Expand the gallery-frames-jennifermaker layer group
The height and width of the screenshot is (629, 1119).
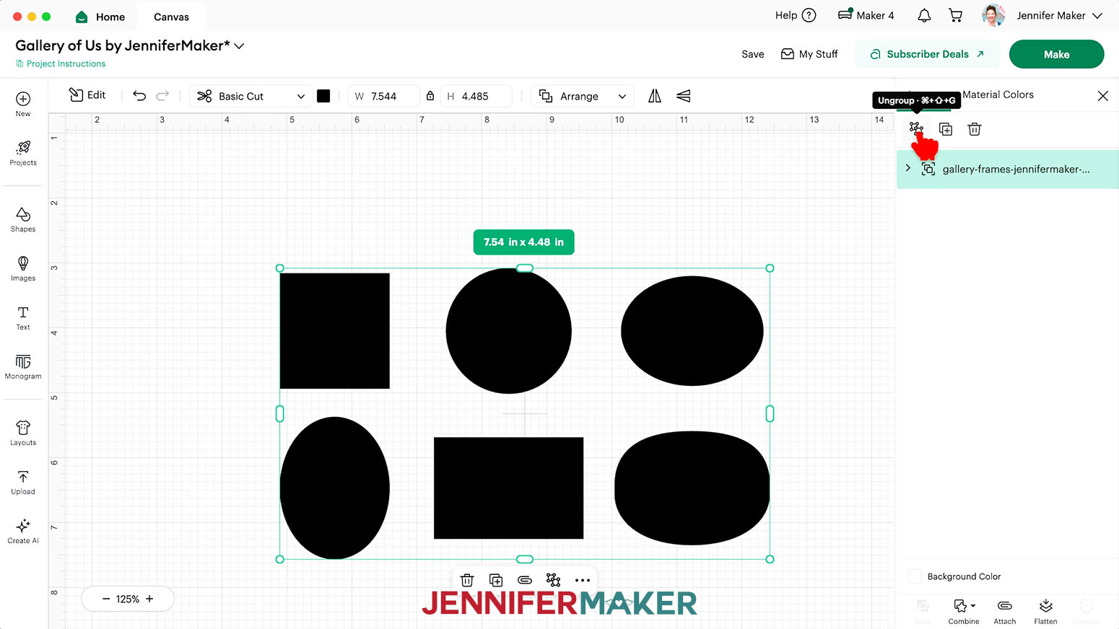point(908,168)
